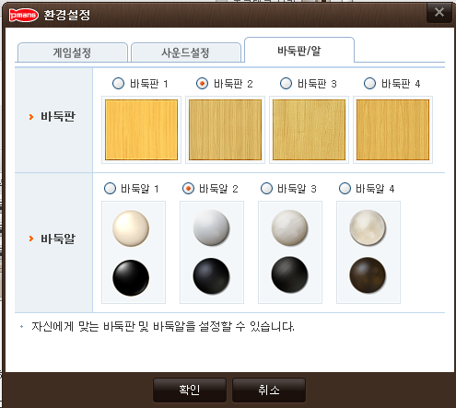Viewport: 456px width, 408px height.
Task: Pick the board 2 wood texture
Action: click(225, 130)
